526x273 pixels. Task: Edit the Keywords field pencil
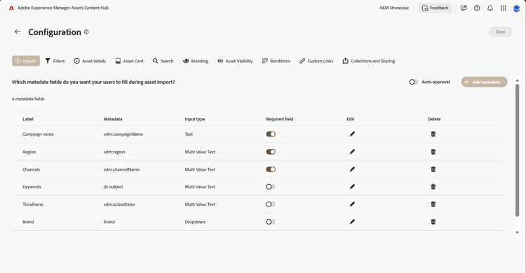(x=352, y=187)
